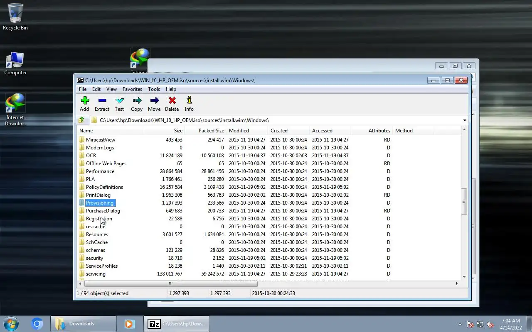Viewport: 532px width, 332px height.
Task: Sort by the Method column header
Action: tap(413, 131)
